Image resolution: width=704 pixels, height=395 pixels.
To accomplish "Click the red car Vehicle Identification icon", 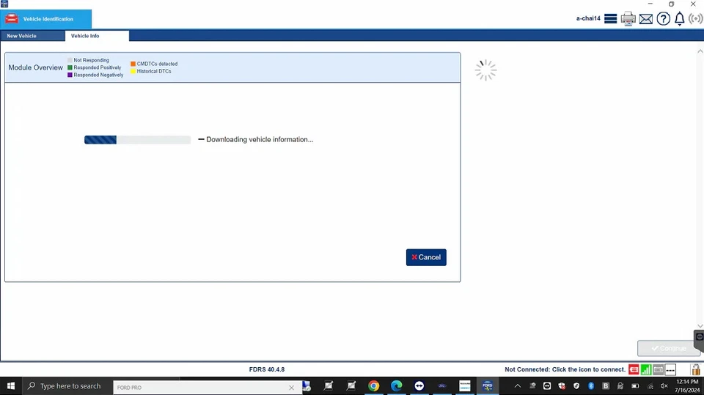I will coord(12,19).
